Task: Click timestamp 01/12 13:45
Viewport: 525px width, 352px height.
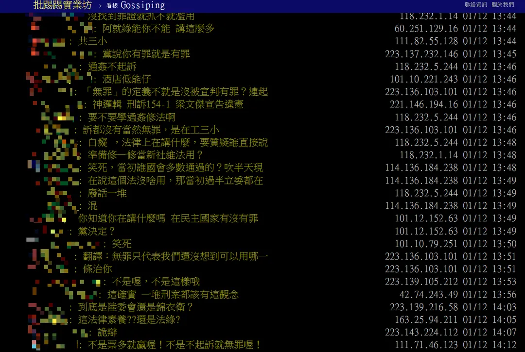Action: click(490, 54)
